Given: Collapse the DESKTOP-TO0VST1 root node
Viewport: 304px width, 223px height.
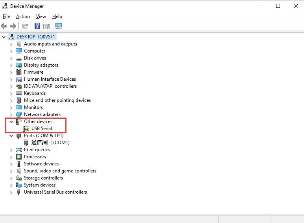Looking at the screenshot, I should click(x=4, y=37).
